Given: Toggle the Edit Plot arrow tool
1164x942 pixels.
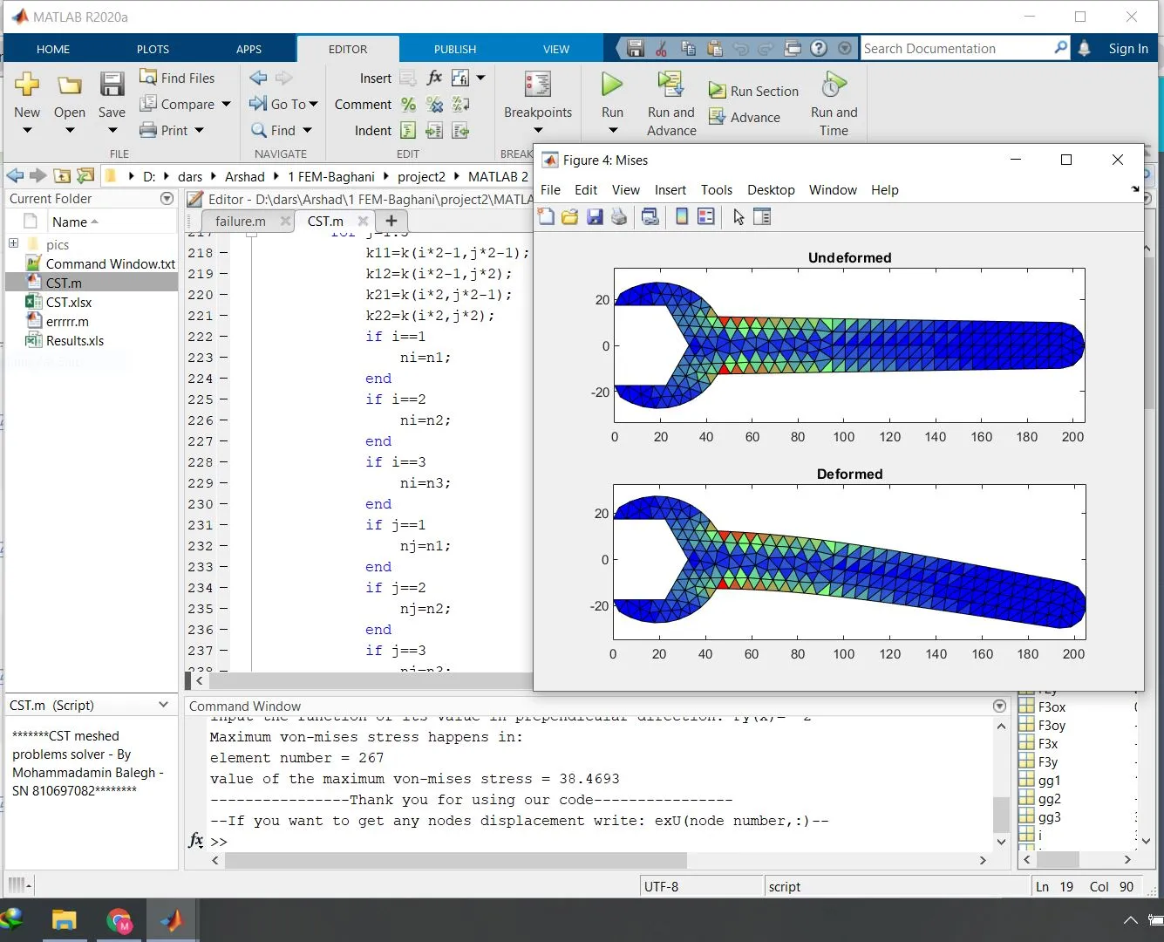Looking at the screenshot, I should (x=739, y=217).
